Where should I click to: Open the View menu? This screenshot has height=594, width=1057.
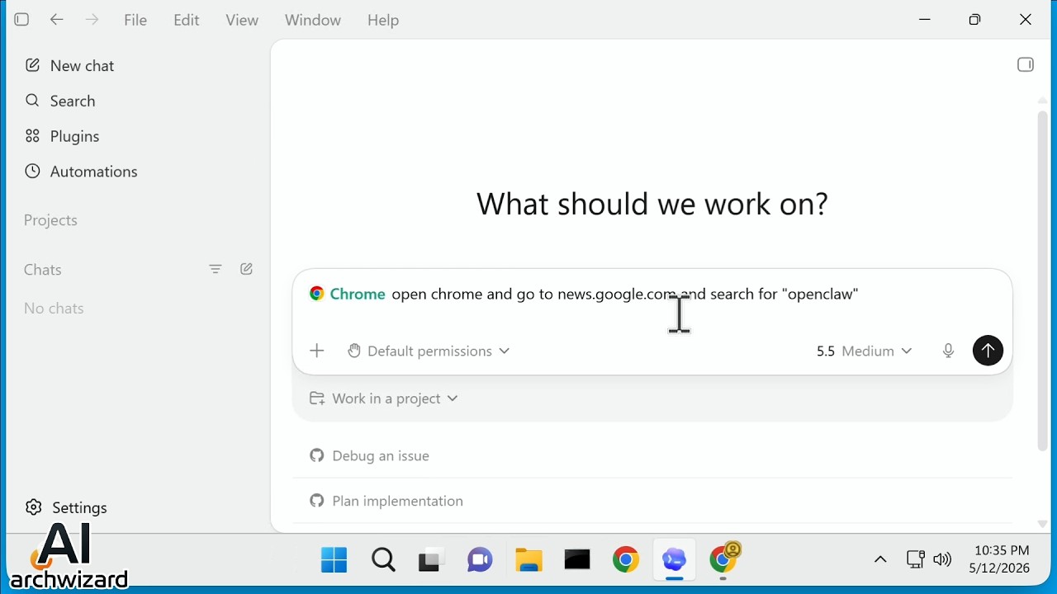[242, 21]
